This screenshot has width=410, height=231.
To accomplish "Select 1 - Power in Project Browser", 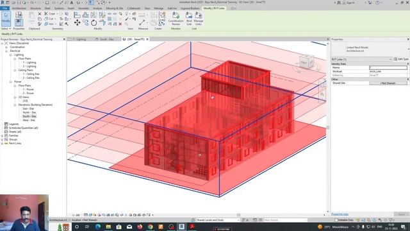I will click(x=28, y=89).
